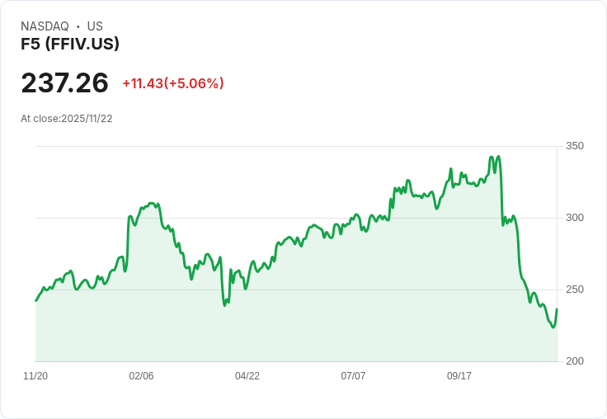
Task: Click the 07/07 date axis label
Action: [353, 376]
